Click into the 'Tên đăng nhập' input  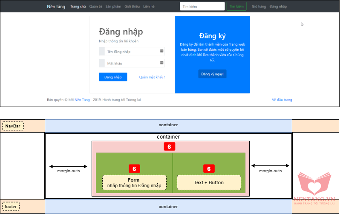pyautogui.click(x=131, y=52)
